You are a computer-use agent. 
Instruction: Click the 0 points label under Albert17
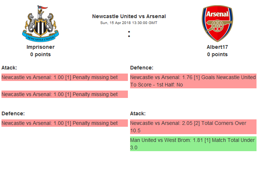[217, 54]
